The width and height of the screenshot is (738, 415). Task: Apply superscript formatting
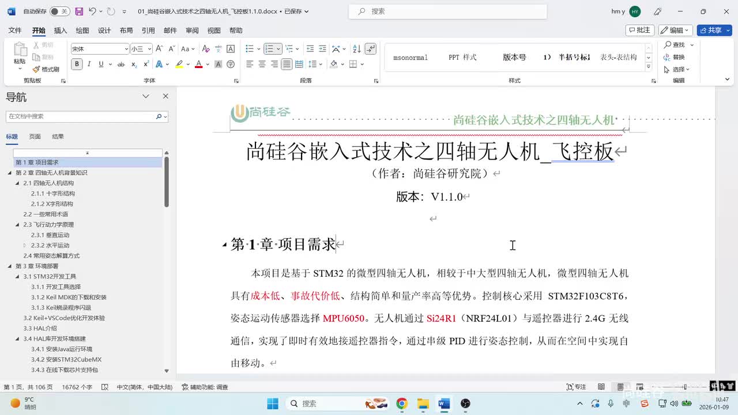tap(146, 64)
